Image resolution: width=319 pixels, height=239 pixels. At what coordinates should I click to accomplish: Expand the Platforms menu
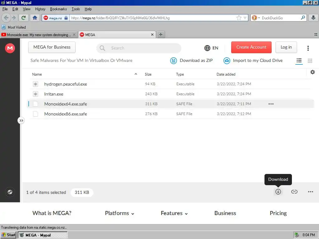(119, 213)
